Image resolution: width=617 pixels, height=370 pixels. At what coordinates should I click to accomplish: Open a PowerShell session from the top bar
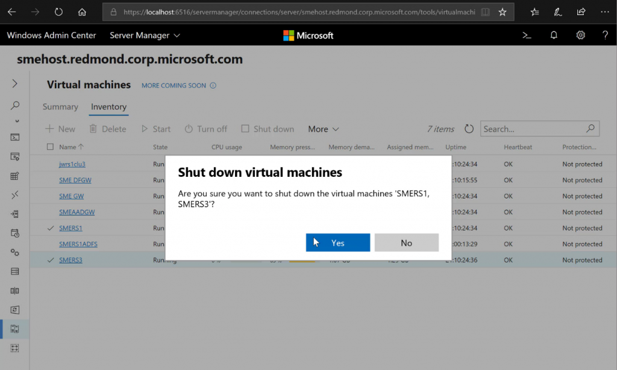pyautogui.click(x=527, y=35)
